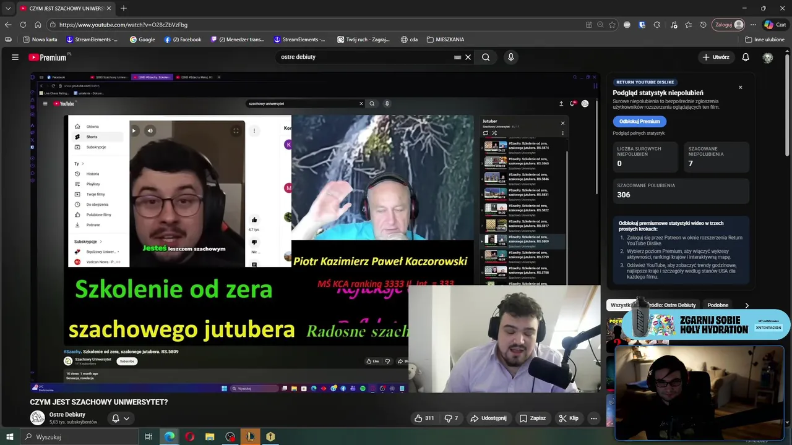The width and height of the screenshot is (792, 445).
Task: Select the 'Ostre Debiuty' source chip
Action: pos(674,305)
